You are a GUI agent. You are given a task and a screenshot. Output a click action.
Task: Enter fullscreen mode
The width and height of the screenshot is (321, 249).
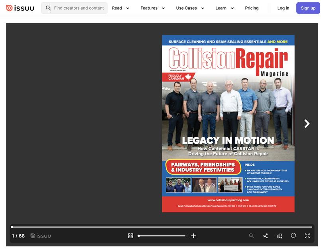point(307,236)
